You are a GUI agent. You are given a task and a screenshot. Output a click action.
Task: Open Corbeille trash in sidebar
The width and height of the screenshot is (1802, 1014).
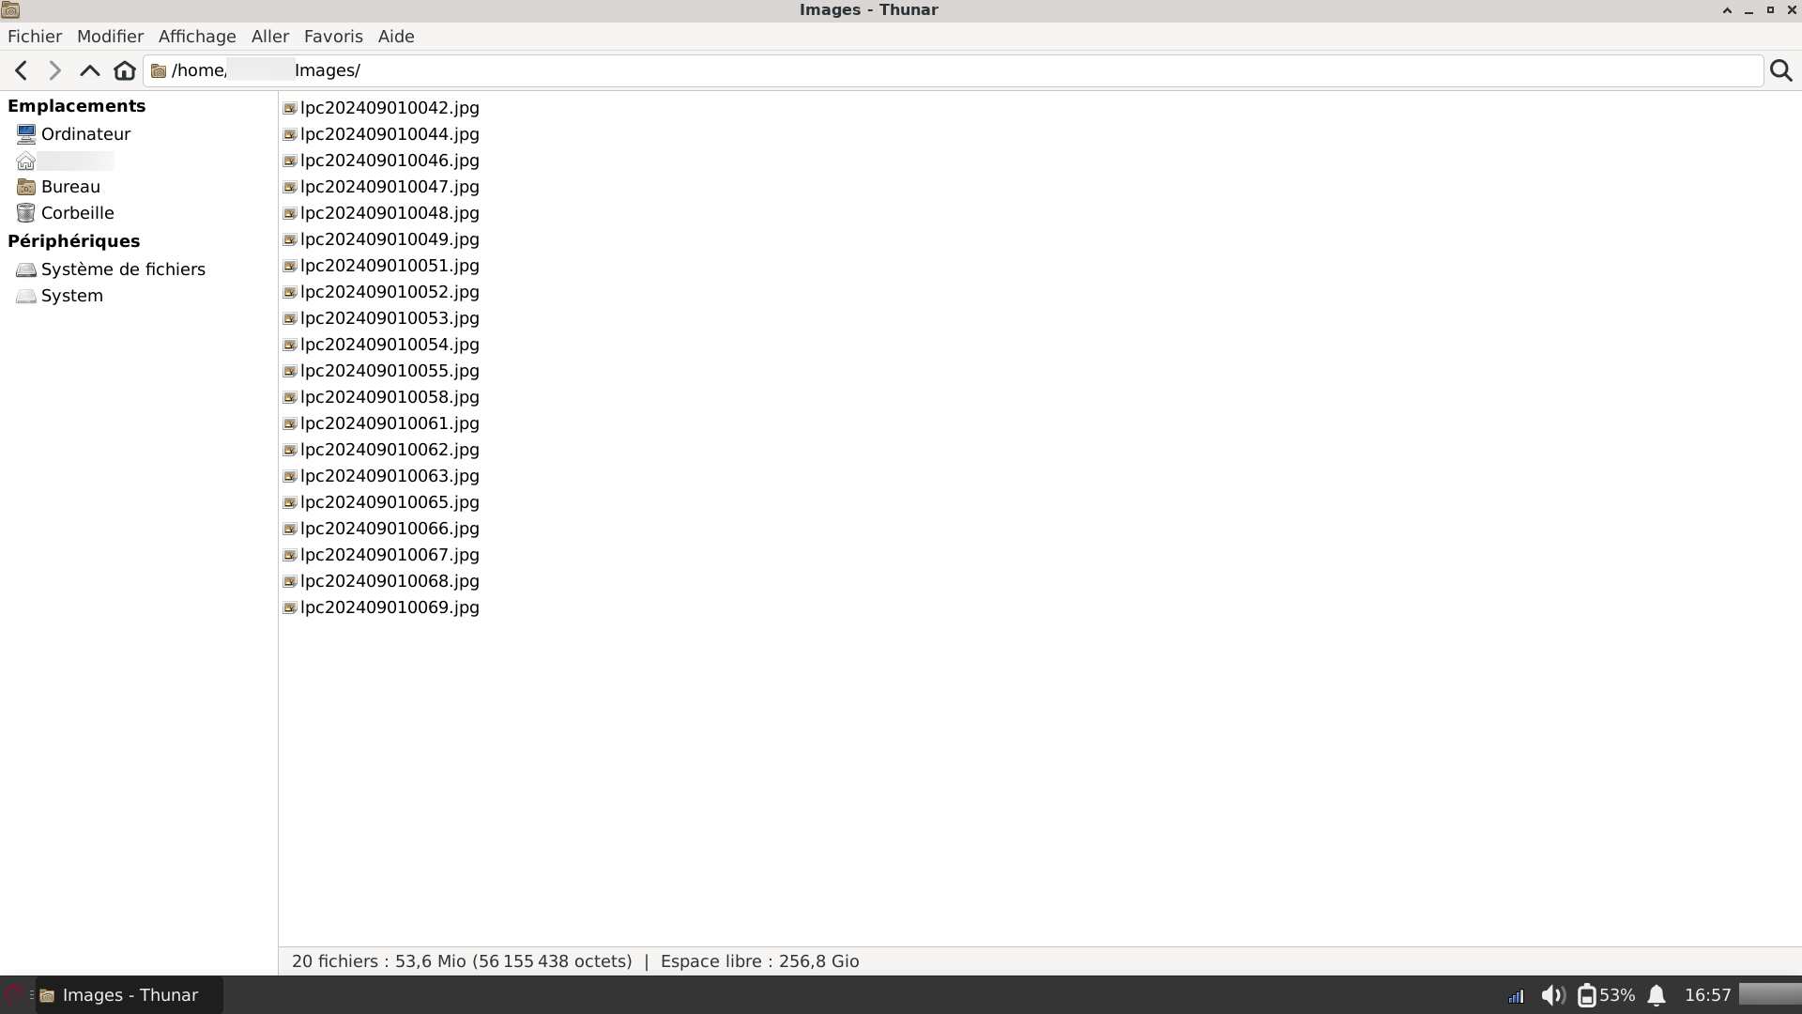coord(77,213)
